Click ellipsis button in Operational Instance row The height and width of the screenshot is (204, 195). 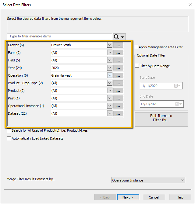(118, 106)
